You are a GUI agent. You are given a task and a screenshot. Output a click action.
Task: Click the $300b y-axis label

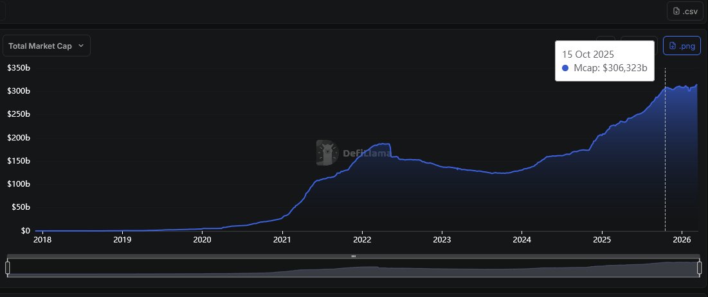coord(19,91)
